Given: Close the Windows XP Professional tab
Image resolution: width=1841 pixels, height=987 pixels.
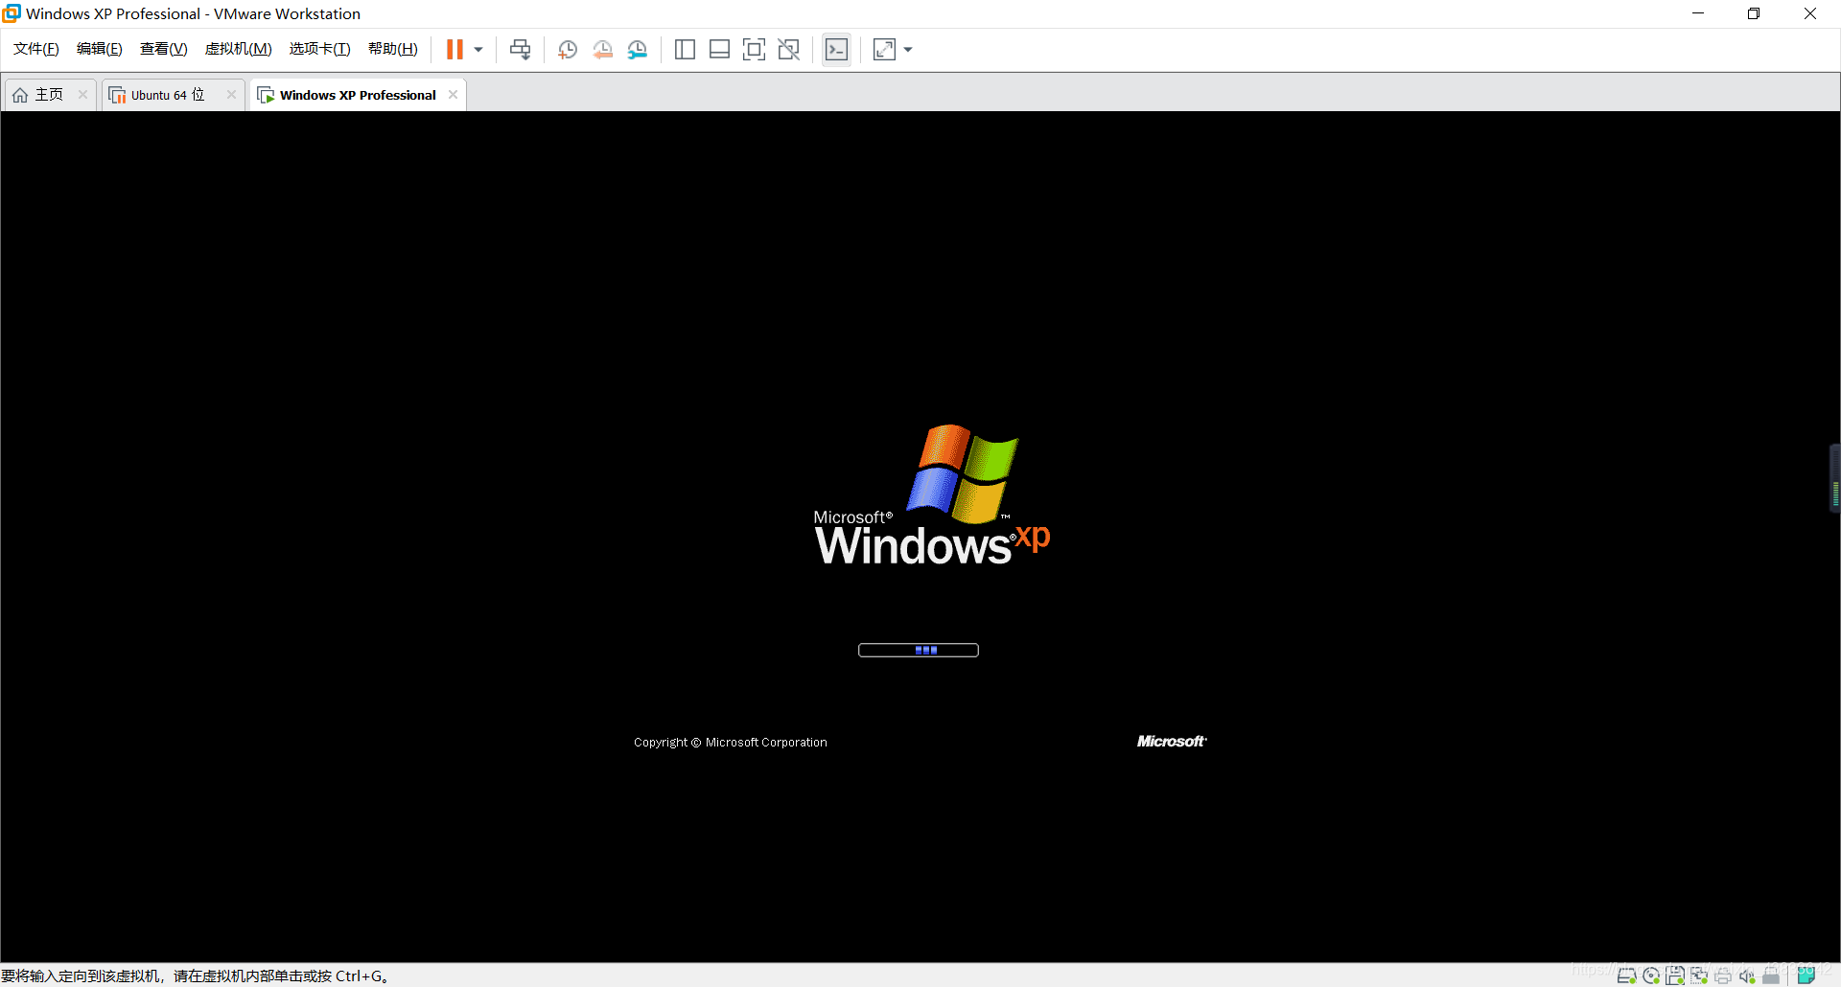Looking at the screenshot, I should 453,95.
